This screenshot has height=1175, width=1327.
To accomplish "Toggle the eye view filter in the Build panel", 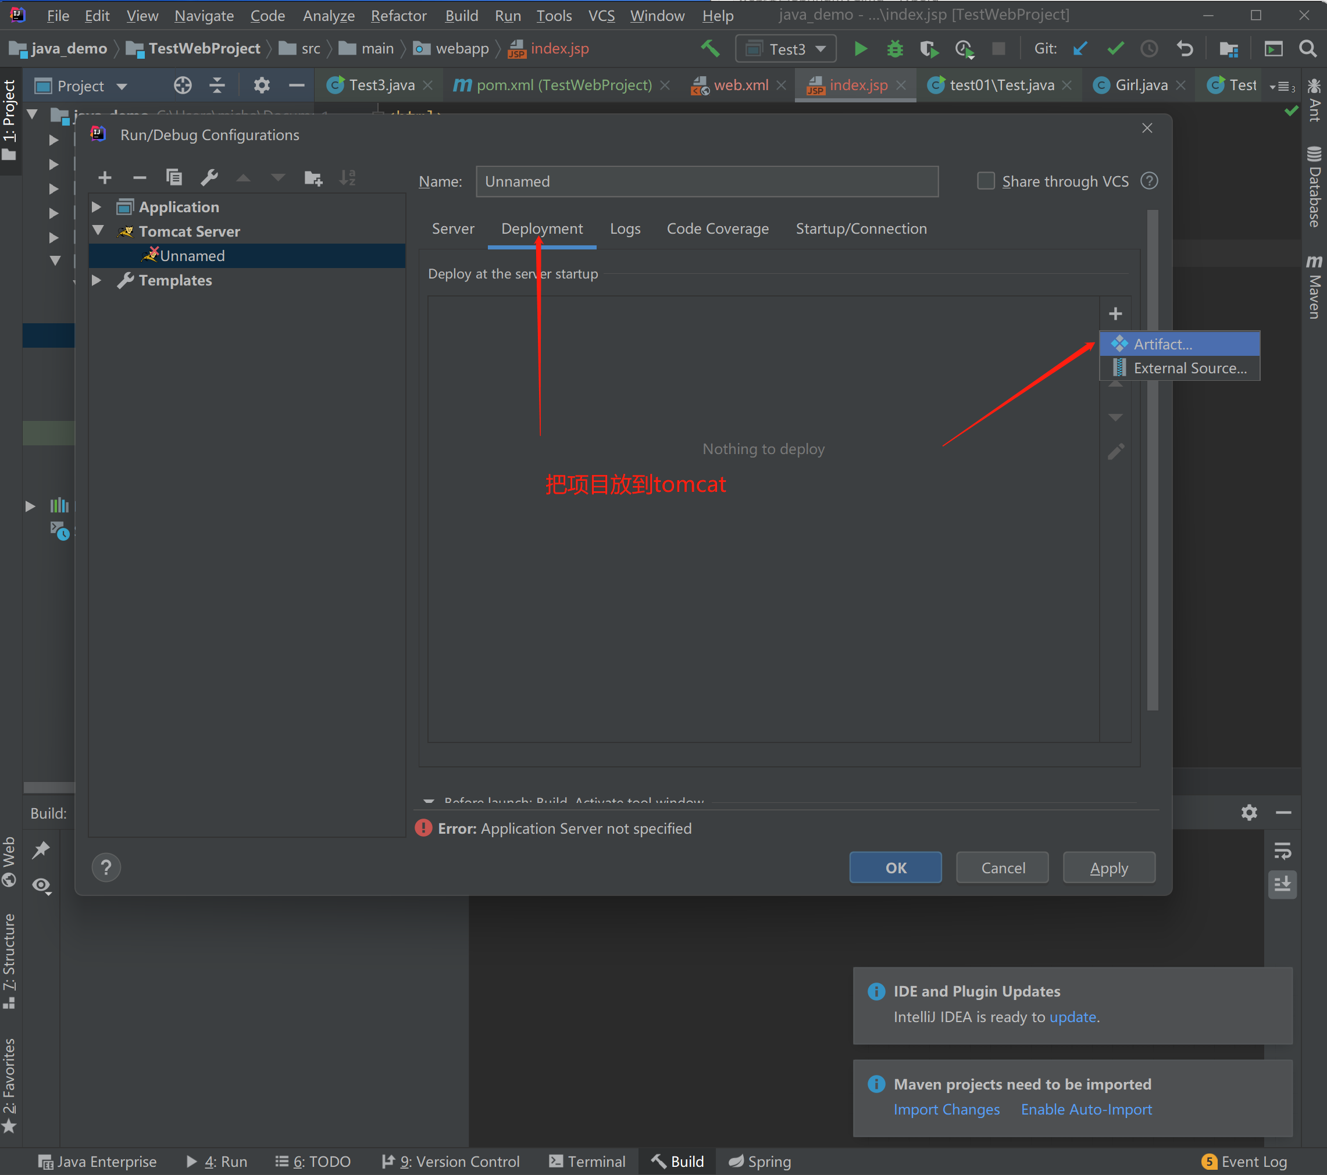I will click(41, 885).
